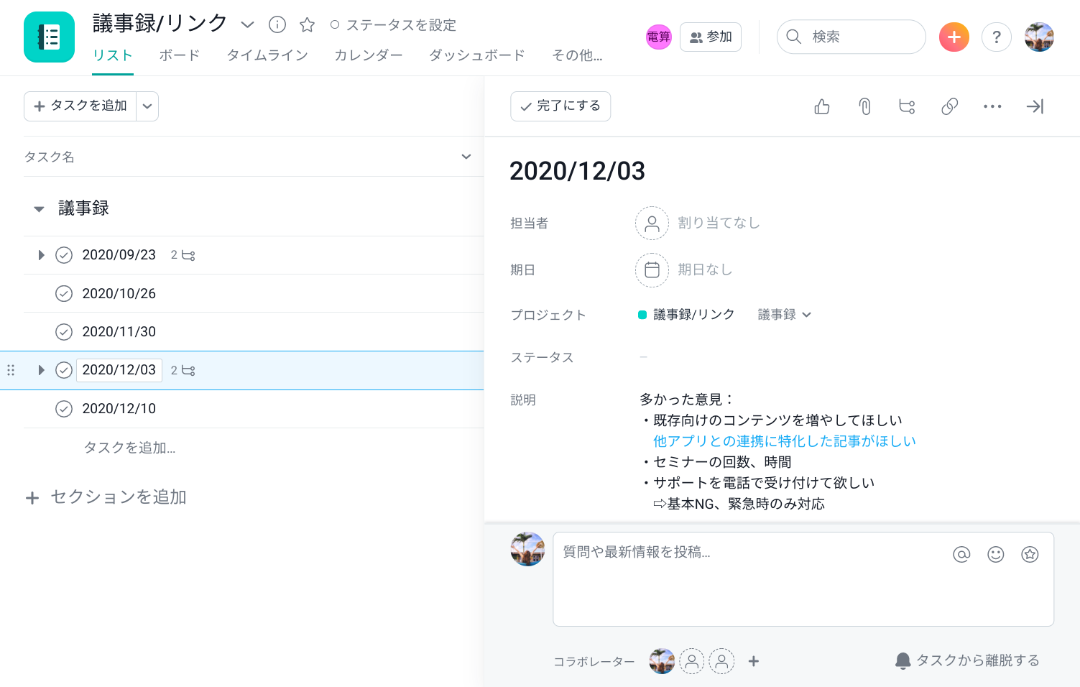Click タスクから離脱する bell button

tap(967, 660)
